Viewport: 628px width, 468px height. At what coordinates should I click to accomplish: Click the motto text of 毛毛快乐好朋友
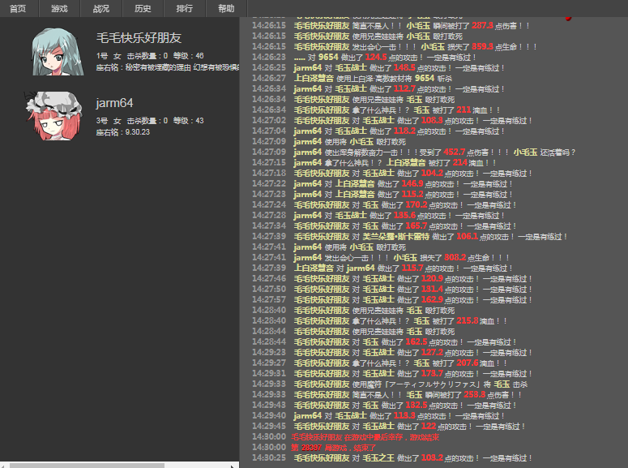(x=166, y=67)
